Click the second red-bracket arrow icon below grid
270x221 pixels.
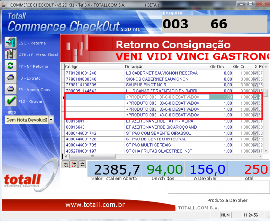point(74,165)
